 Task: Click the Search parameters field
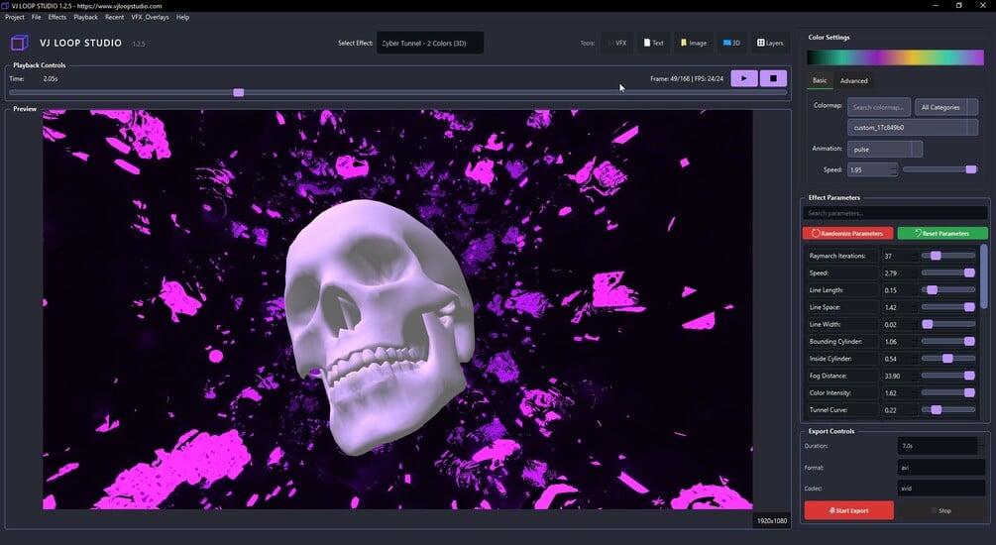click(895, 213)
